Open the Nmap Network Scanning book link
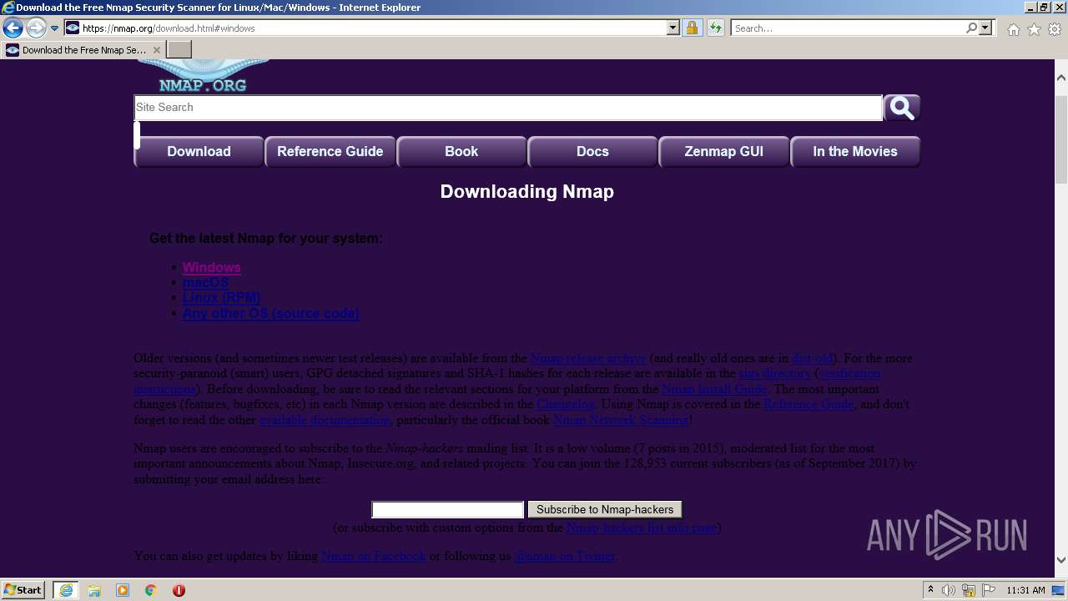Image resolution: width=1068 pixels, height=601 pixels. pyautogui.click(x=621, y=420)
